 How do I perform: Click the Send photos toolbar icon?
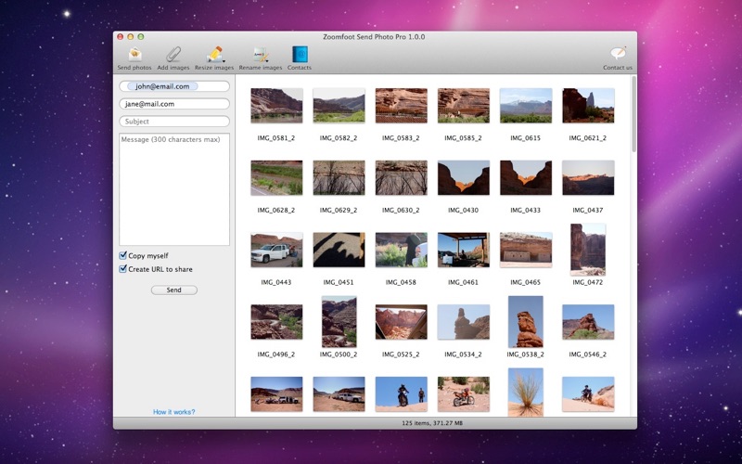[x=134, y=55]
